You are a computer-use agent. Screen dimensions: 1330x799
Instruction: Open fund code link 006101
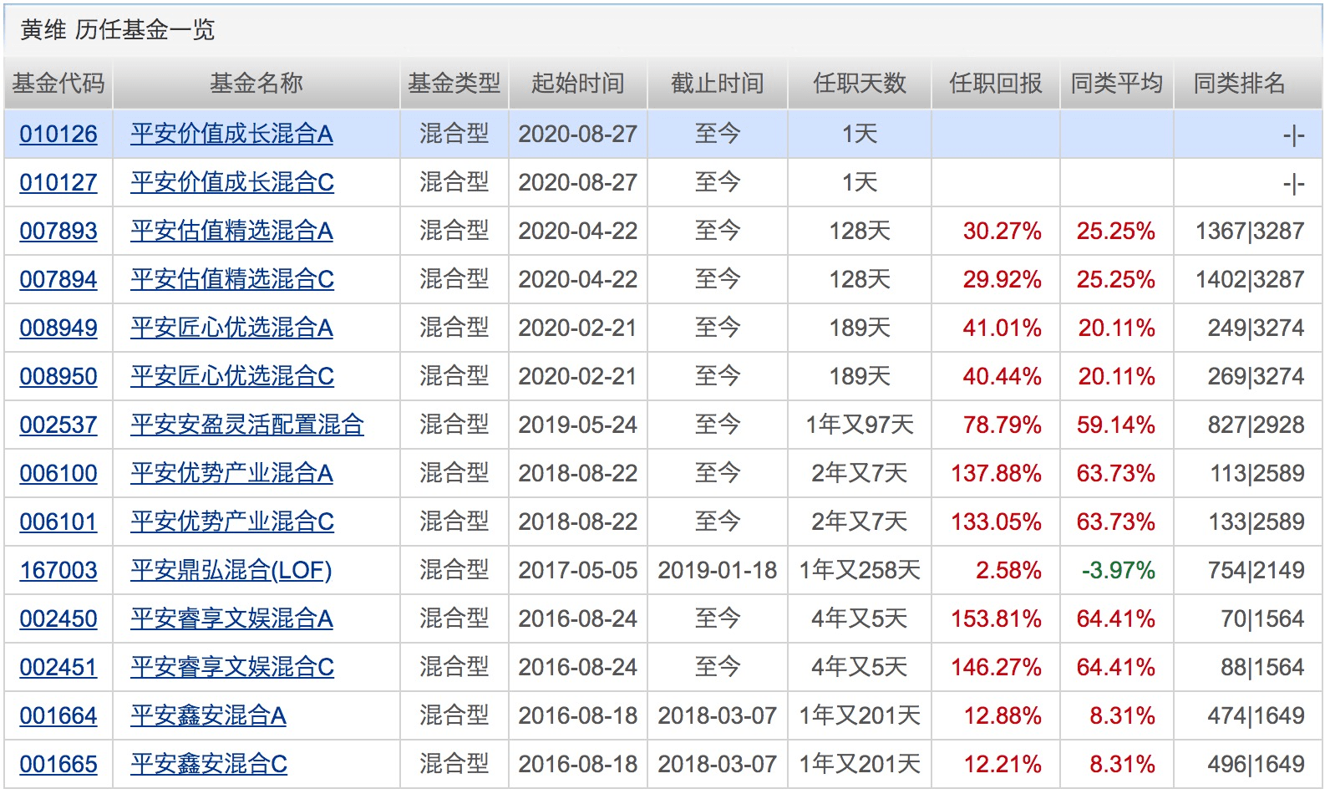pos(58,522)
